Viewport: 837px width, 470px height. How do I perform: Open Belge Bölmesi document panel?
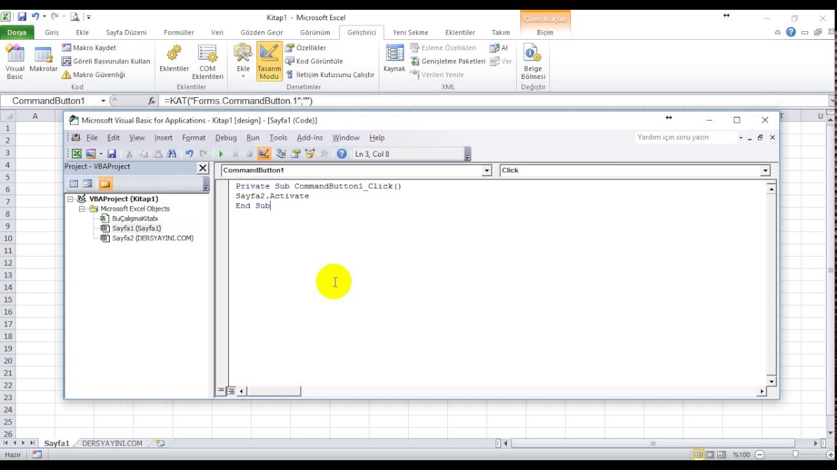point(533,63)
